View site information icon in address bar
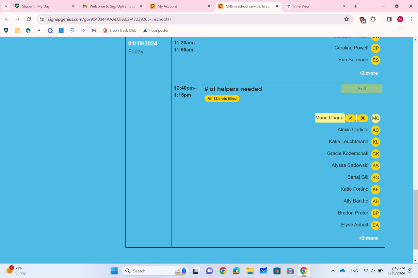Image resolution: width=418 pixels, height=278 pixels. coord(42,19)
